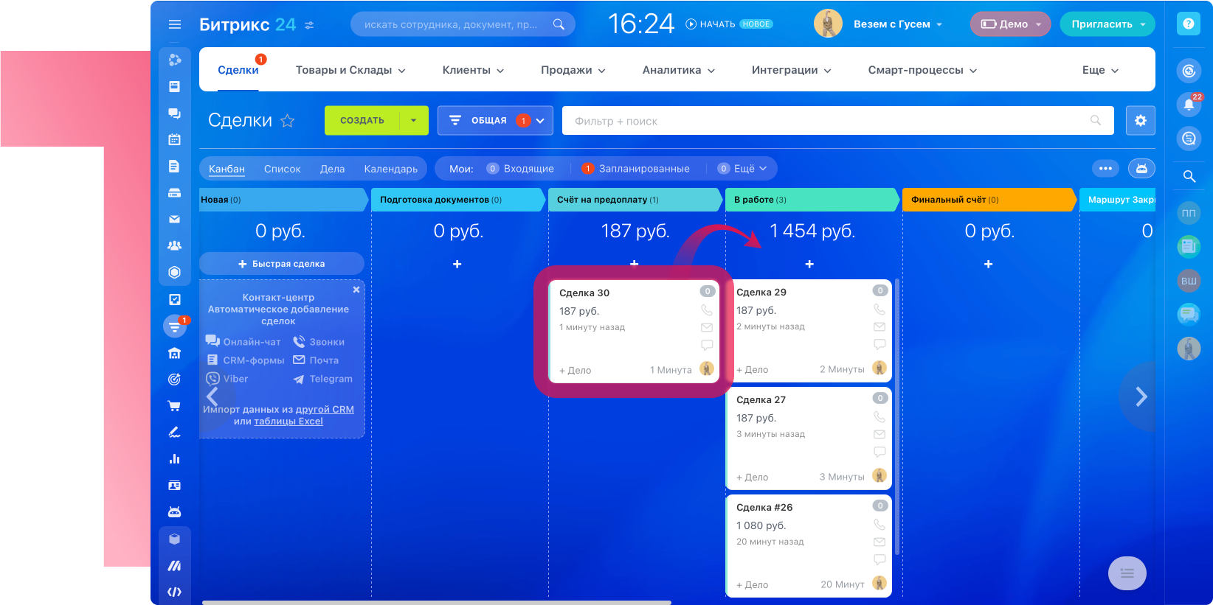Open the three-dots more options button

[1105, 169]
